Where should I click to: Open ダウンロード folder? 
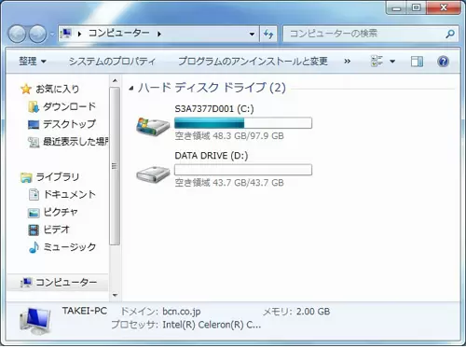point(69,106)
